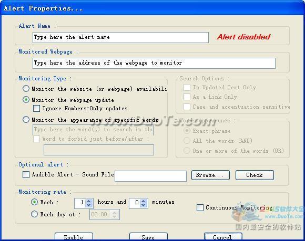Decrease hours with down arrow

[x=89, y=205]
